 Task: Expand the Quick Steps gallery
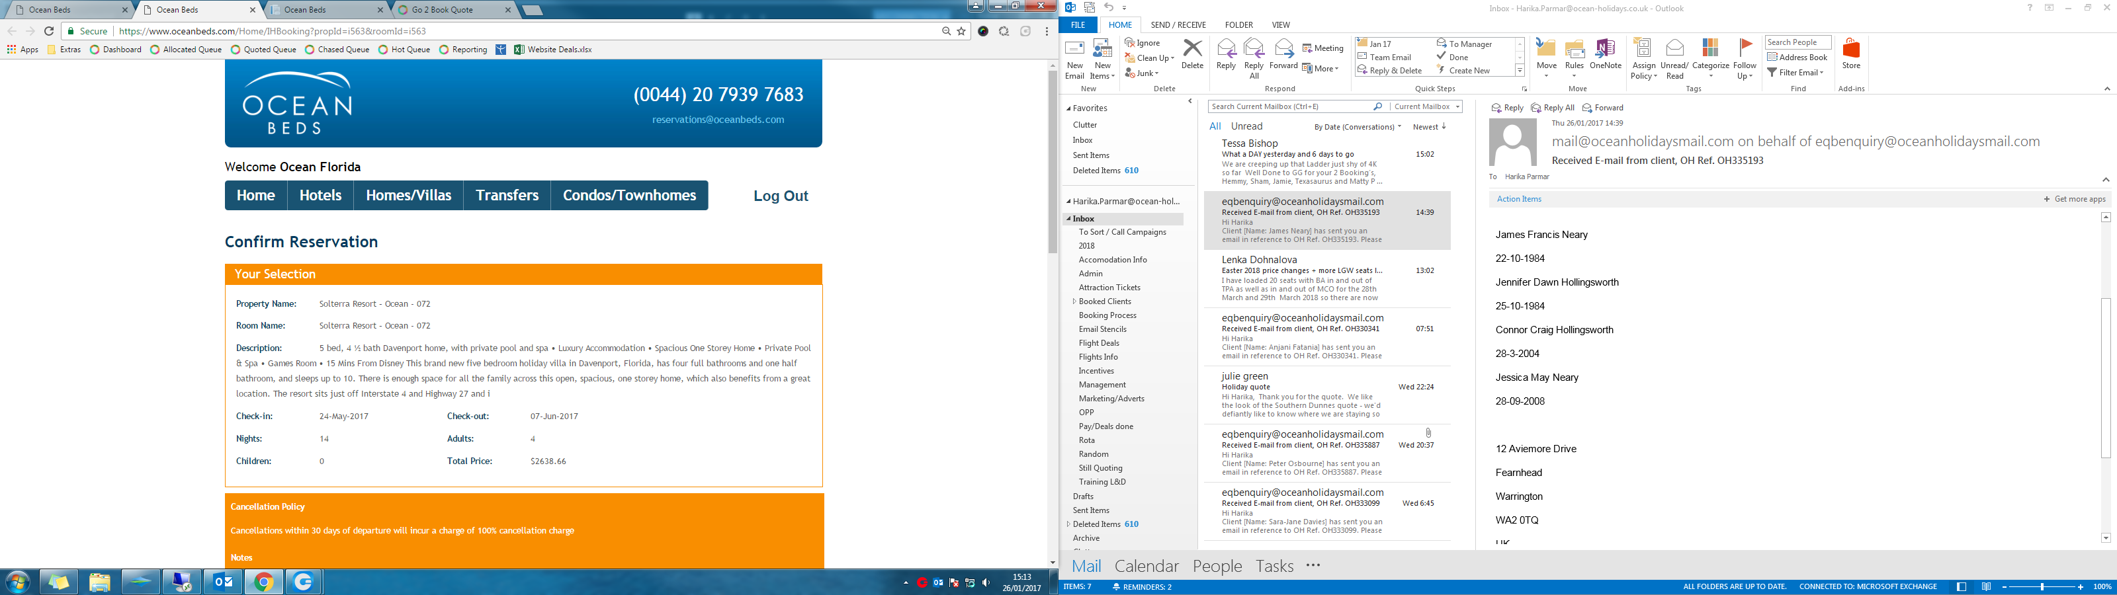coord(1520,71)
